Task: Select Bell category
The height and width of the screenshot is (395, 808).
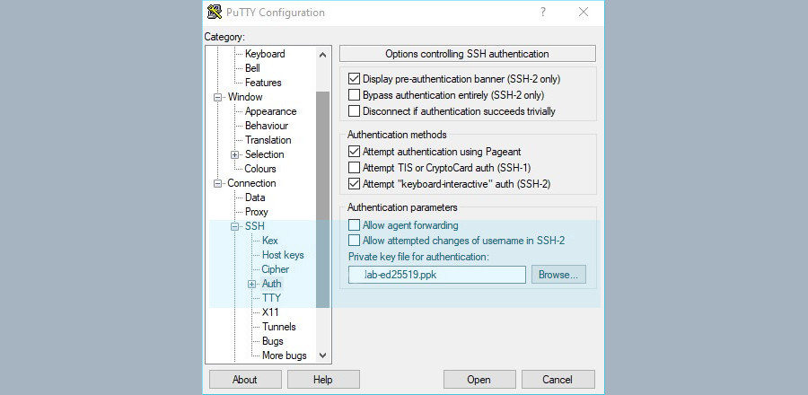Action: [252, 68]
